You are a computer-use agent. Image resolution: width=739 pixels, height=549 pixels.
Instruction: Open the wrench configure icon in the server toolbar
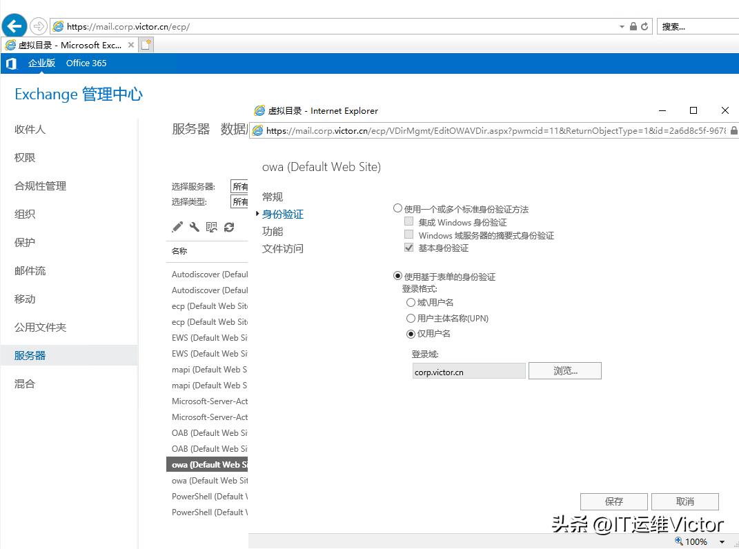(x=194, y=226)
